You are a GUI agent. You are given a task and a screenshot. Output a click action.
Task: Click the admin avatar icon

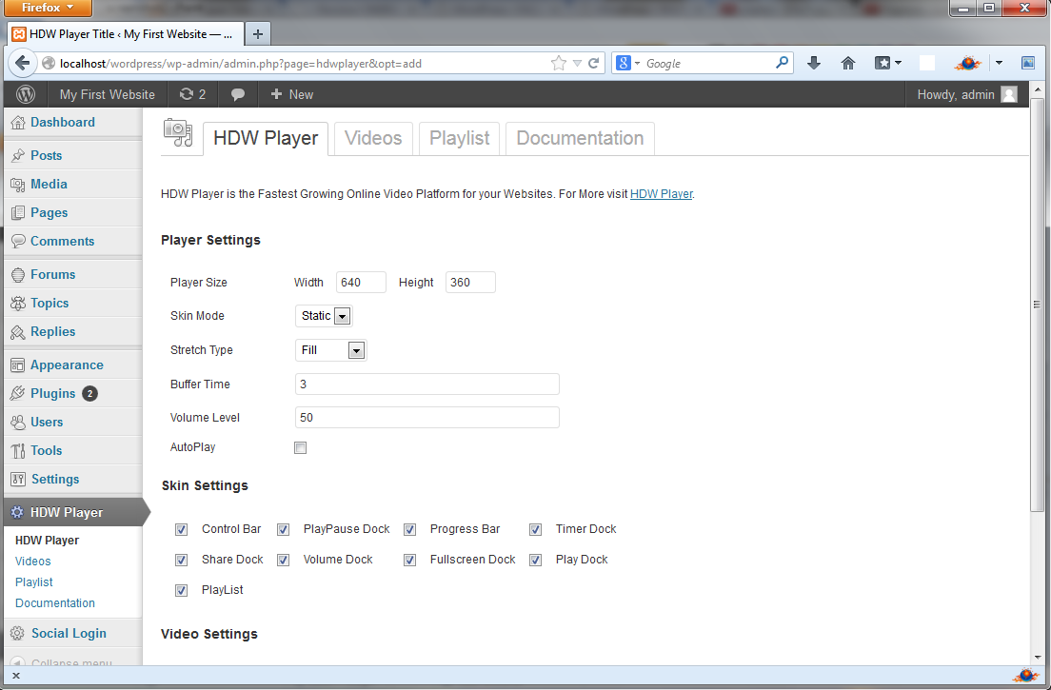1009,94
